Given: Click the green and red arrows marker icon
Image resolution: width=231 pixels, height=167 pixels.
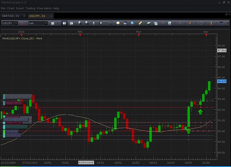Looking at the screenshot, I should pyautogui.click(x=211, y=23).
